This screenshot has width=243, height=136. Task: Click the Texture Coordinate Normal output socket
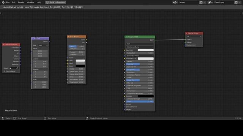point(20,50)
